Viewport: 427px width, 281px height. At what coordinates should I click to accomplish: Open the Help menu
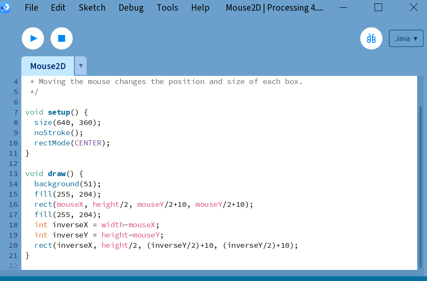(200, 8)
